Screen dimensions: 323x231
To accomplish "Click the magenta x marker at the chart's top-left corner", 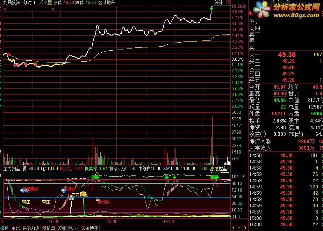I will (x=5, y=9).
